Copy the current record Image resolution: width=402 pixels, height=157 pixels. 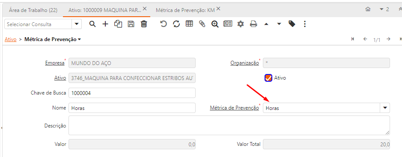click(x=118, y=24)
